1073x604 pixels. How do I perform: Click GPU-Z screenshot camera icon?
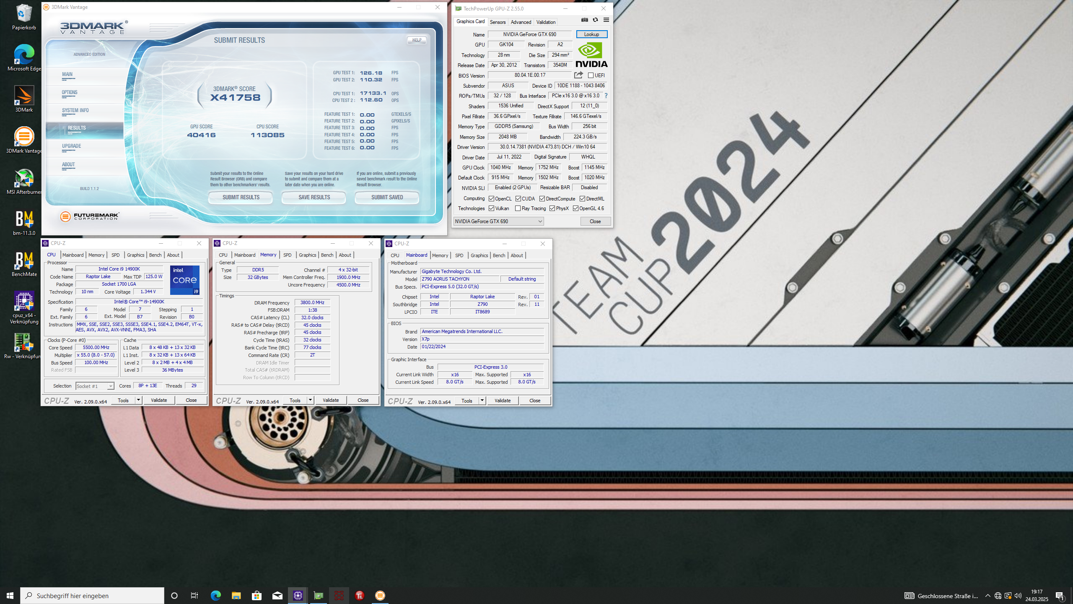tap(585, 20)
